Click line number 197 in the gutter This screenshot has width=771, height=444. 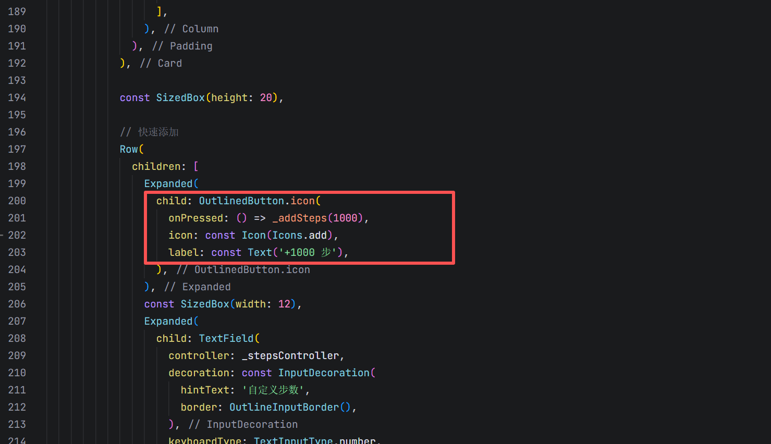click(17, 149)
